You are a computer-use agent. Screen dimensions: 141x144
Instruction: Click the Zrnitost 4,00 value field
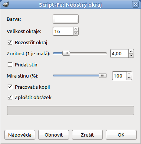(119, 53)
